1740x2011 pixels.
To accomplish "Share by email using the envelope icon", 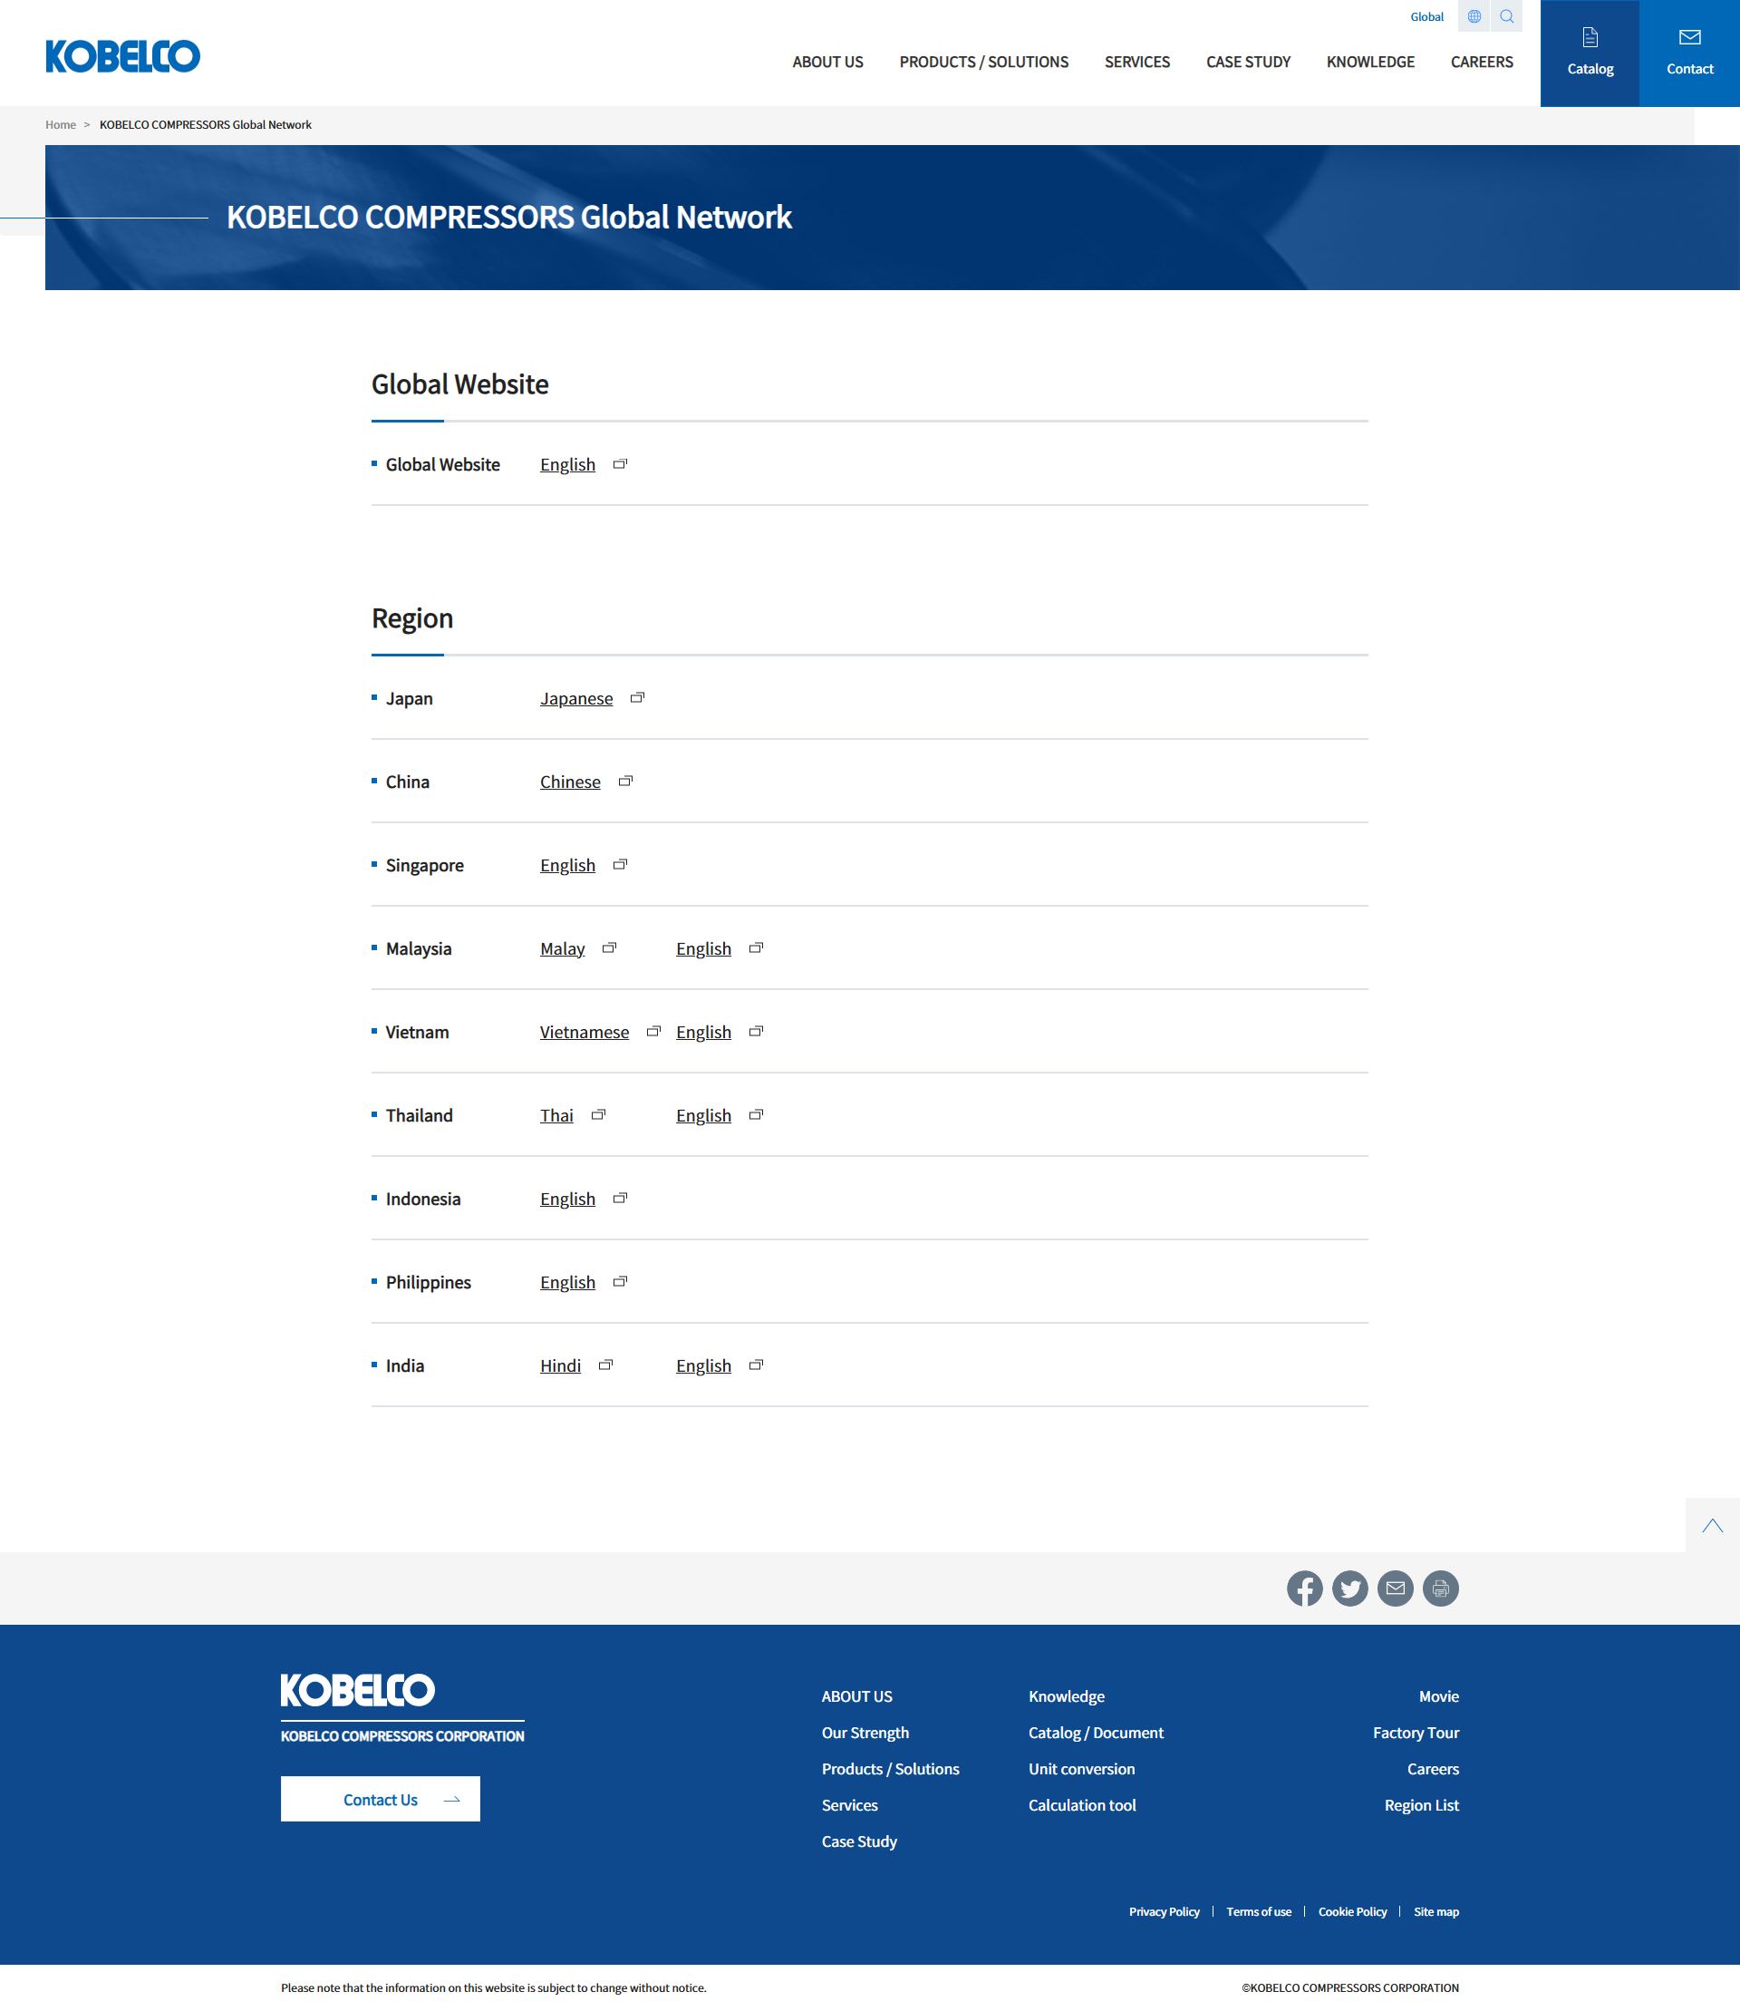I will [1395, 1588].
